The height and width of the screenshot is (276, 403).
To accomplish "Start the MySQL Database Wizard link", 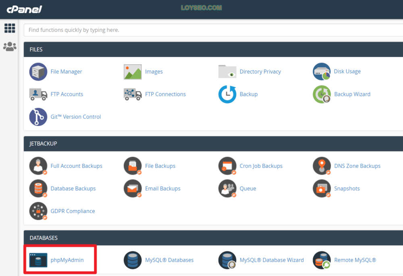I will click(x=272, y=260).
